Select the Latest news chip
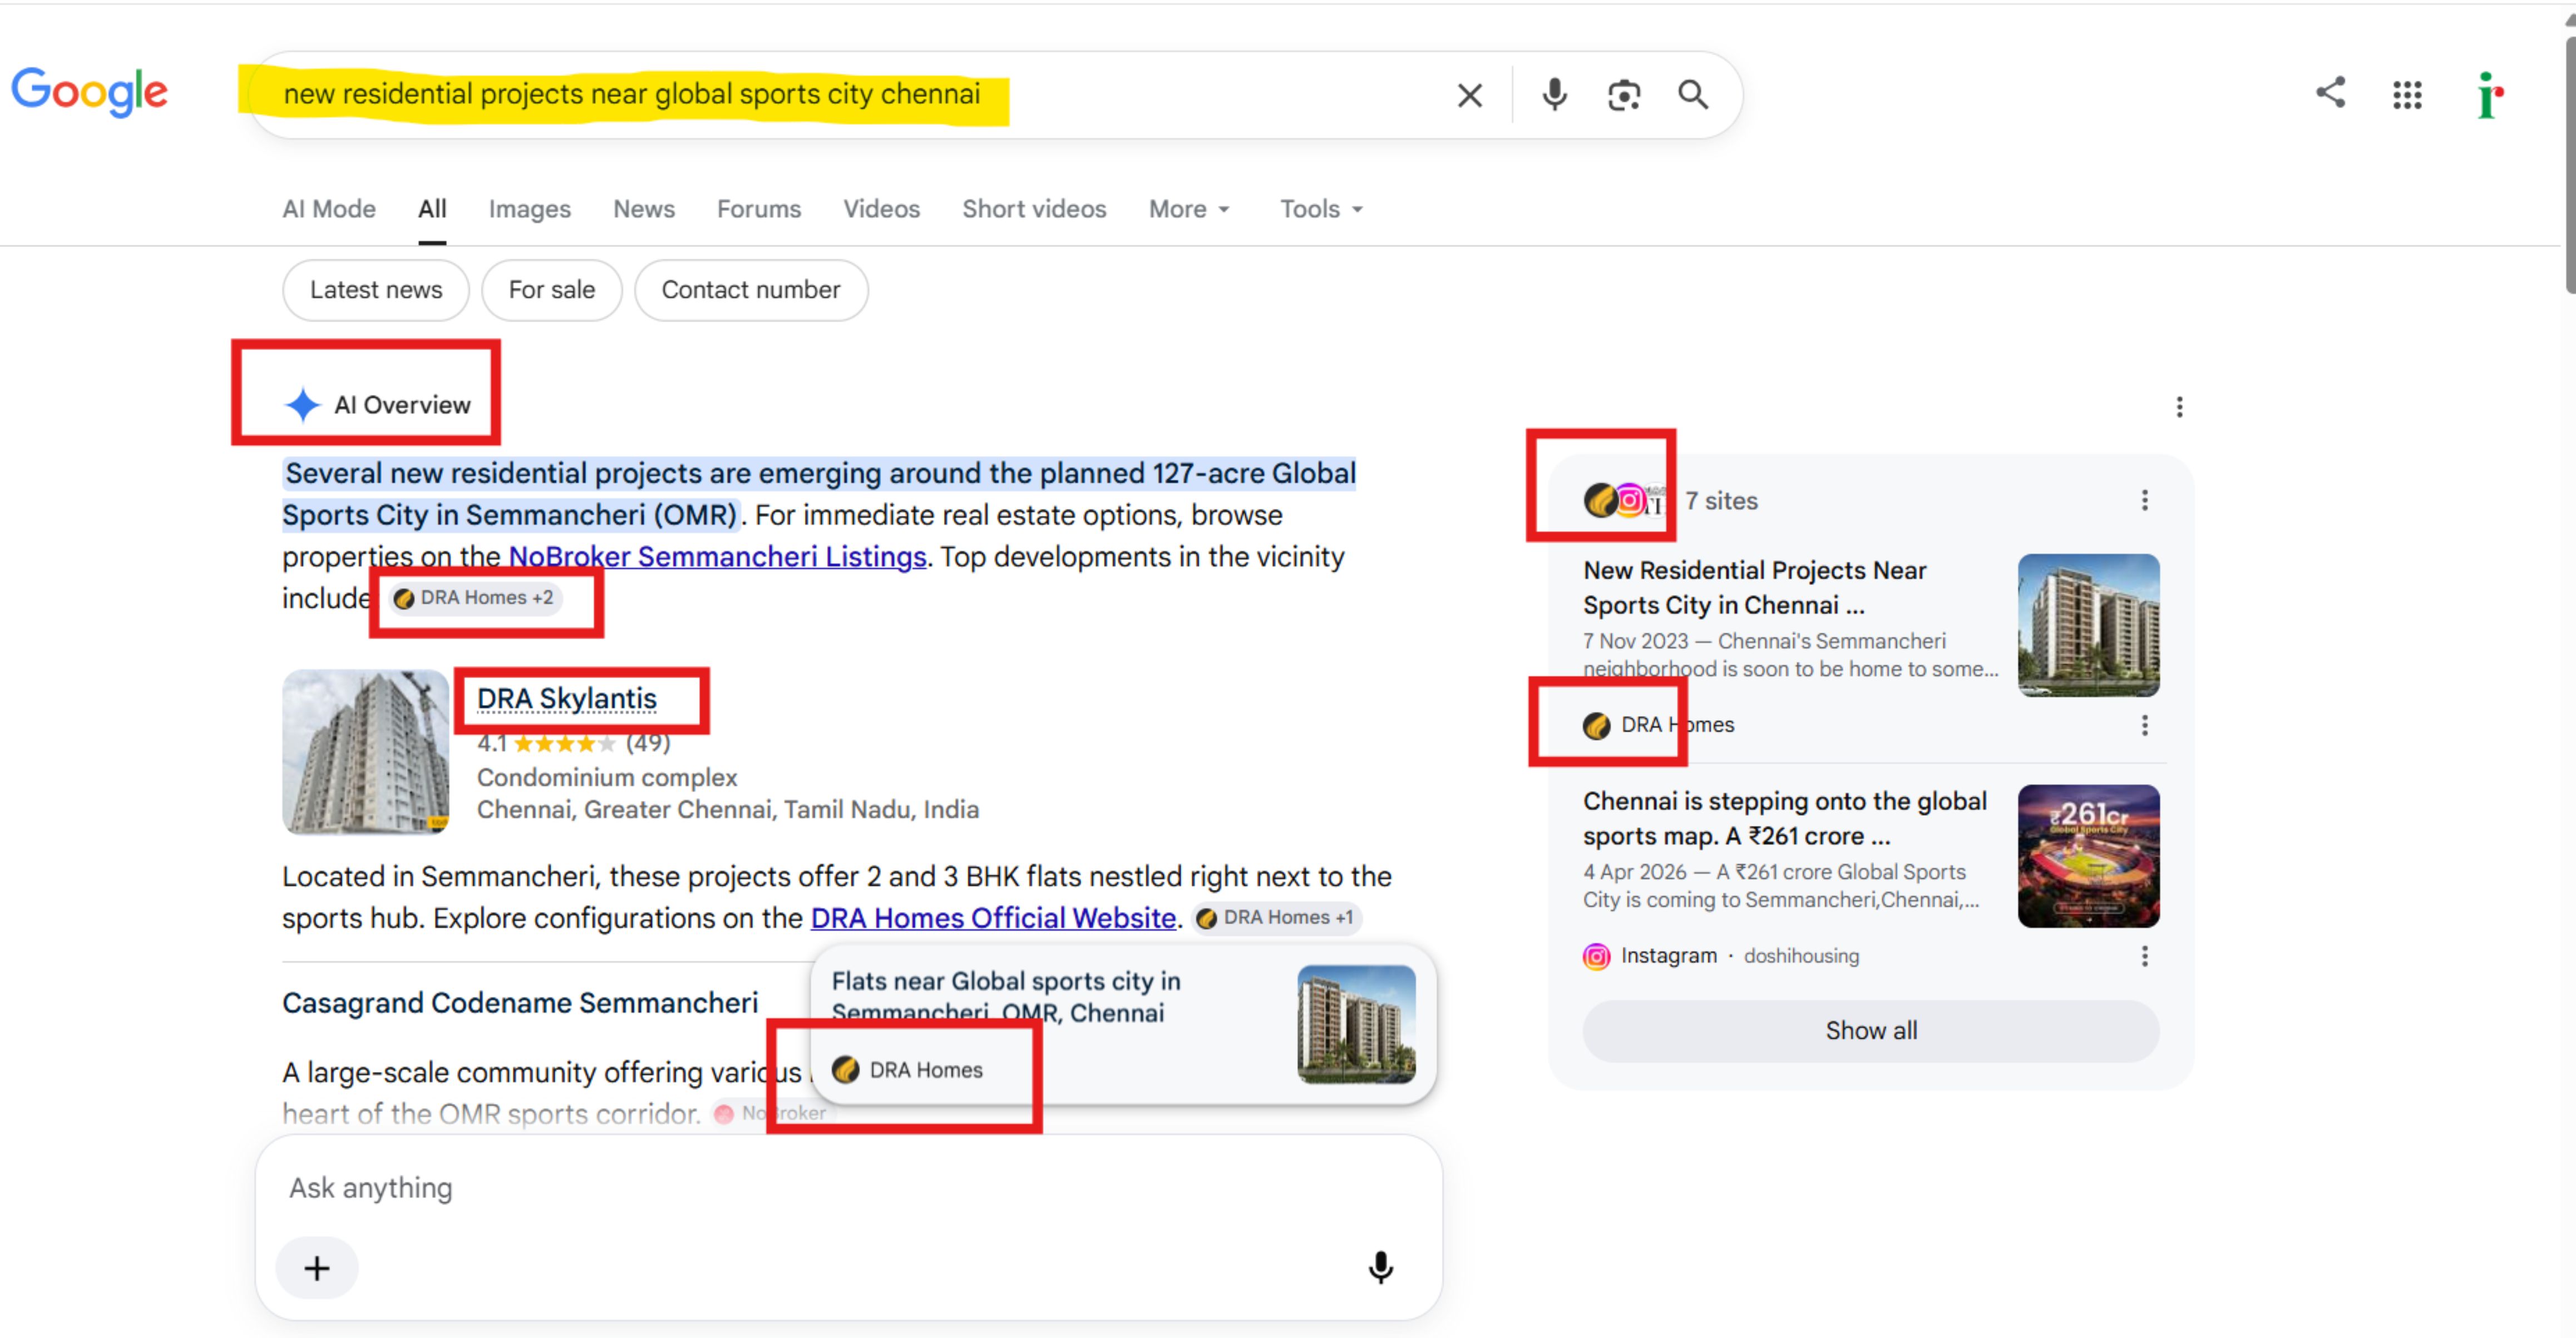 tap(375, 290)
